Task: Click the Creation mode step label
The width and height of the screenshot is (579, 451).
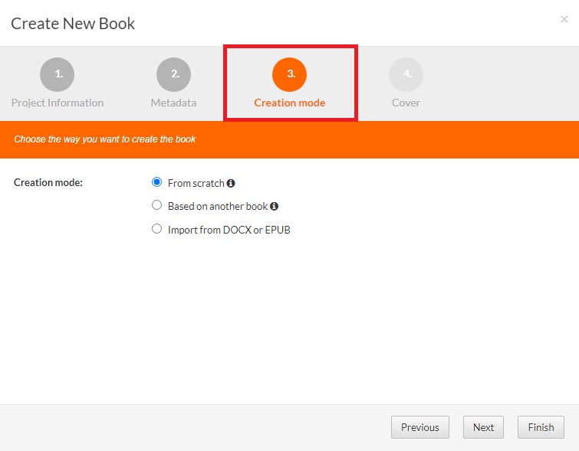Action: 290,103
